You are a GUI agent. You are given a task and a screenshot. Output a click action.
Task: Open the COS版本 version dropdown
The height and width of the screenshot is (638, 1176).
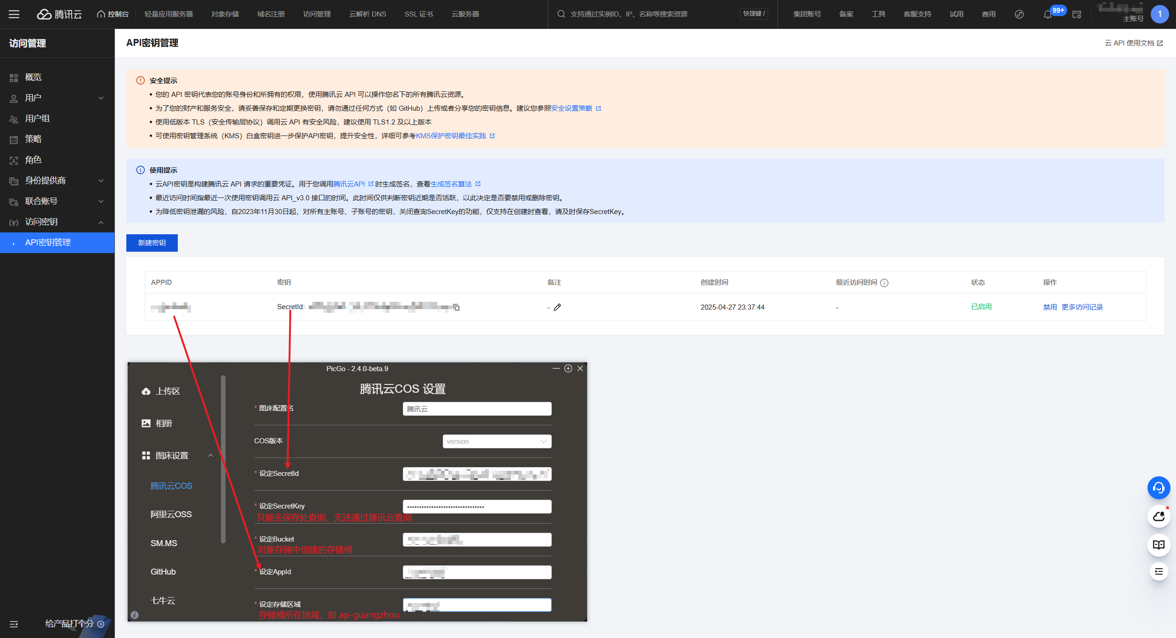click(497, 441)
